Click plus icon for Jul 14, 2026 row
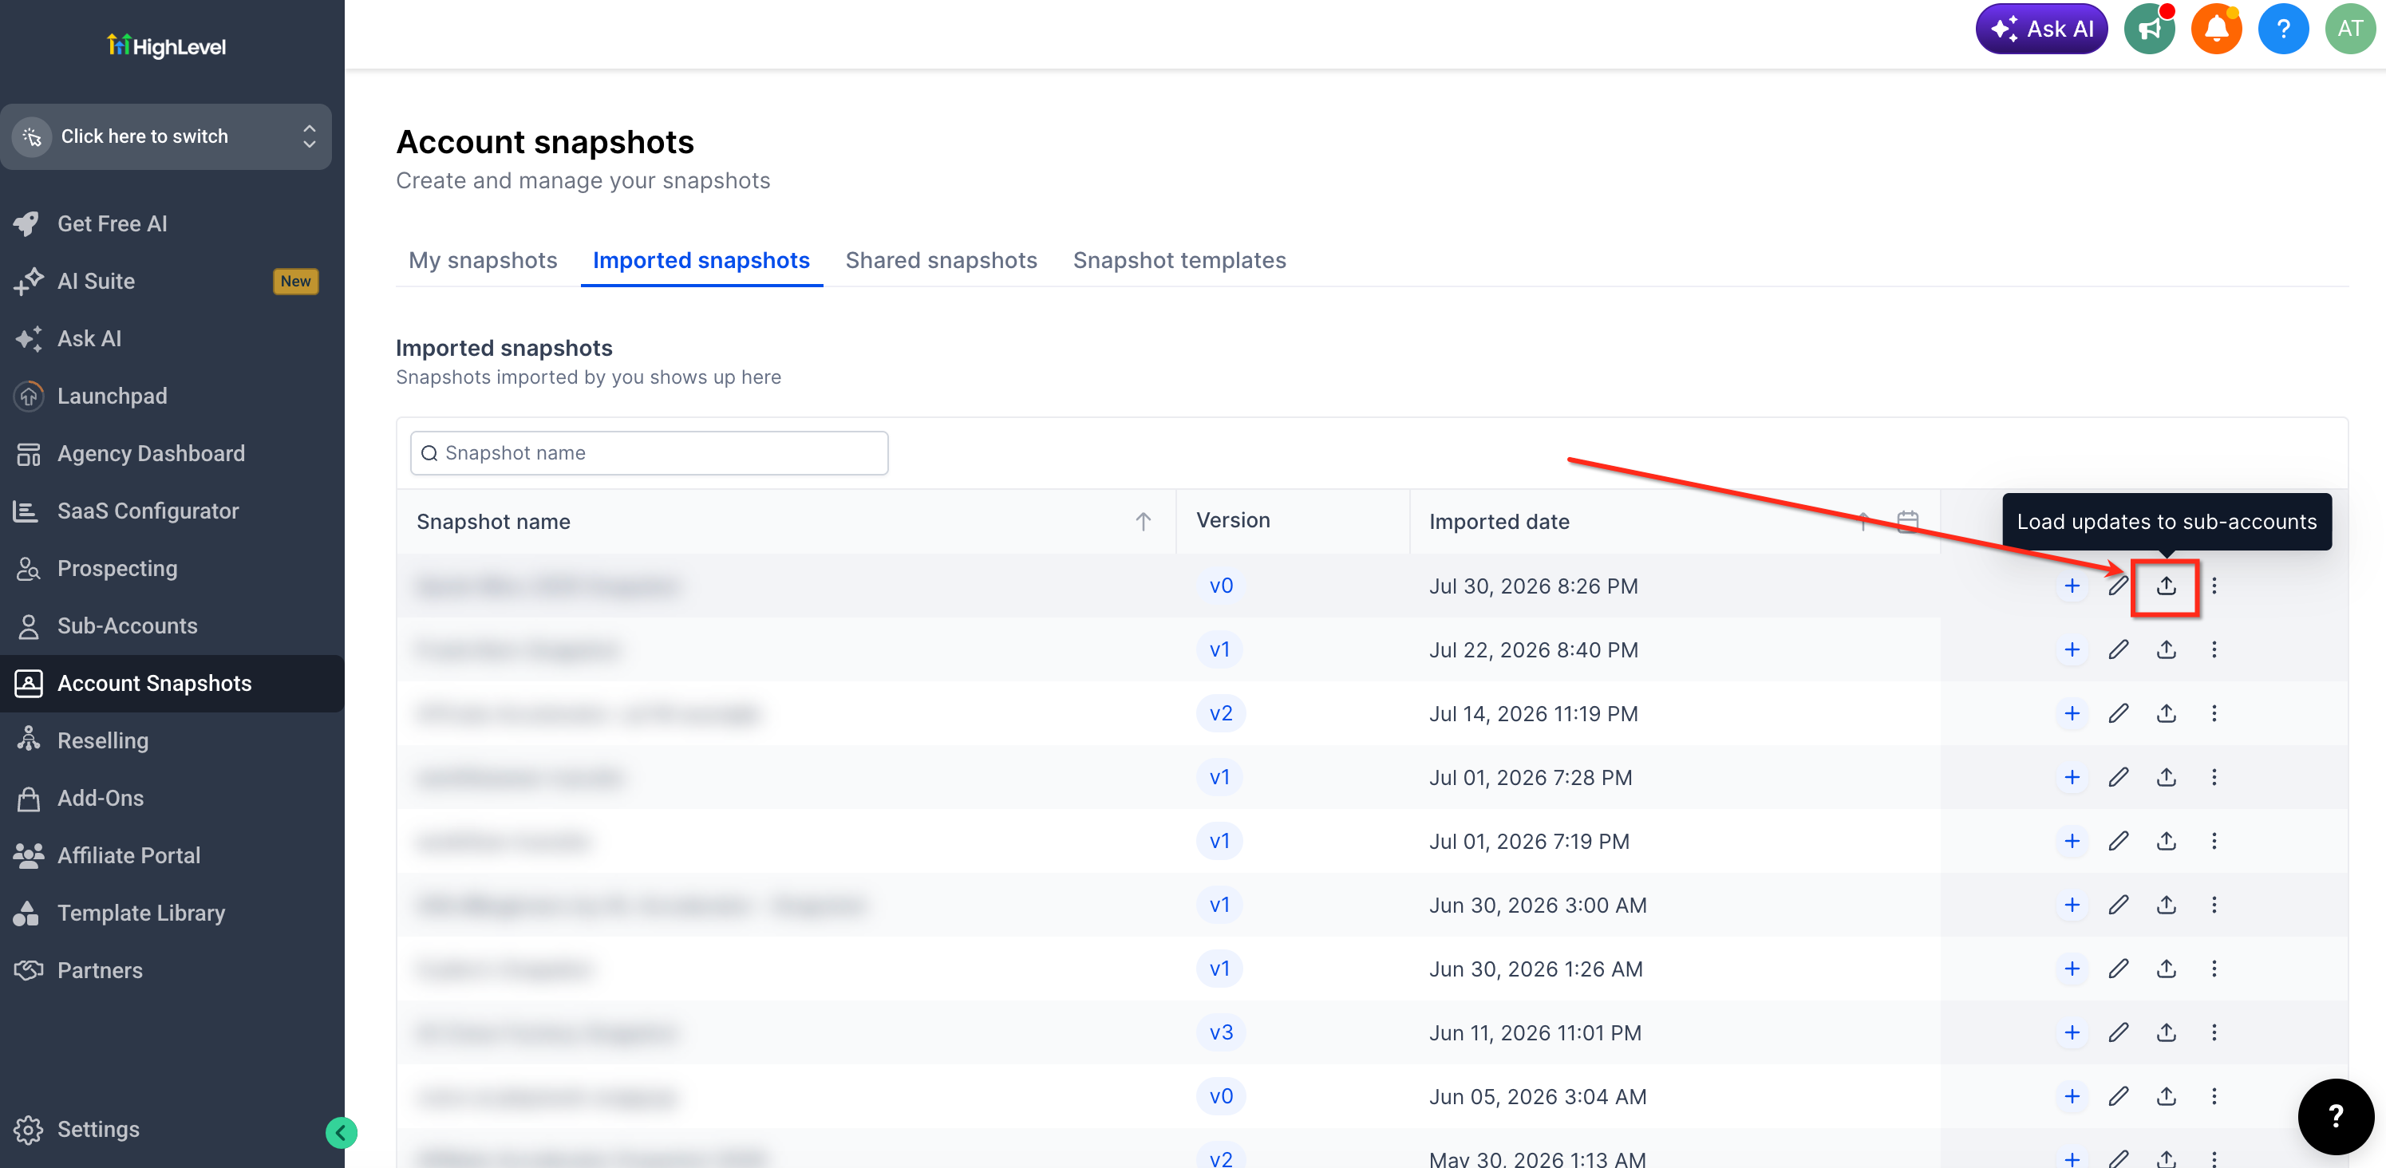The image size is (2386, 1168). (2071, 713)
